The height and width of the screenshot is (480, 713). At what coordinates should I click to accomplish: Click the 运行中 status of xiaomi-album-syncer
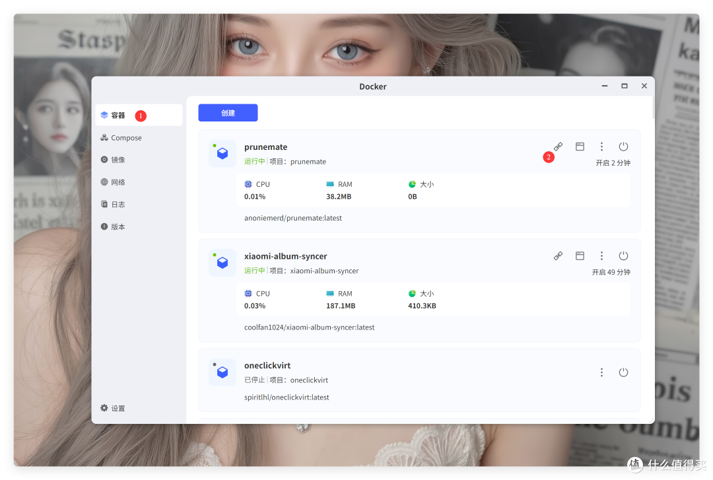click(x=254, y=271)
